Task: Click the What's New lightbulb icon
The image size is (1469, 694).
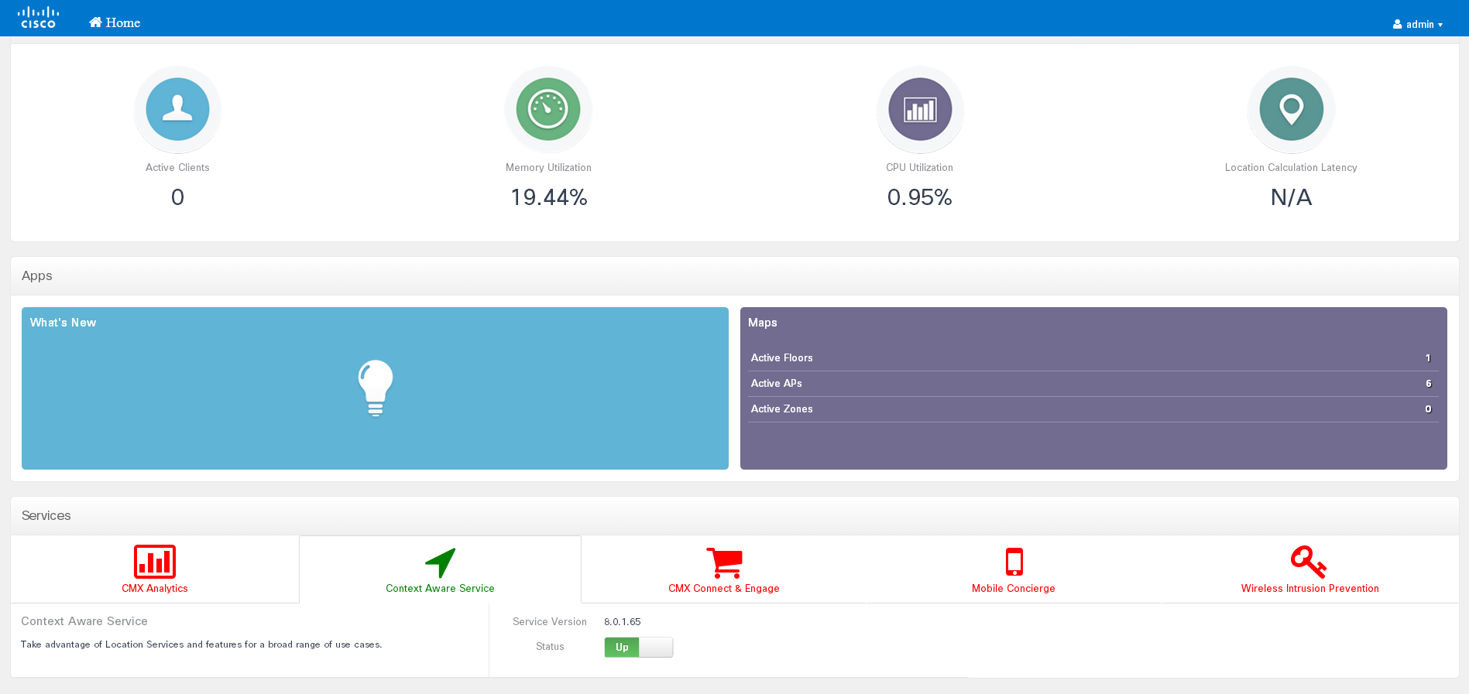Action: point(376,388)
